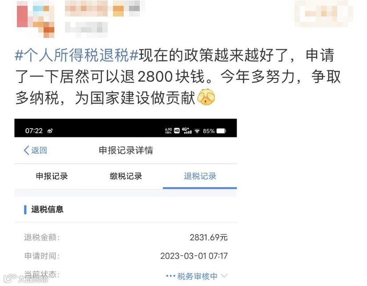Select the 退税记录 tab
The image size is (367, 286).
pos(200,176)
